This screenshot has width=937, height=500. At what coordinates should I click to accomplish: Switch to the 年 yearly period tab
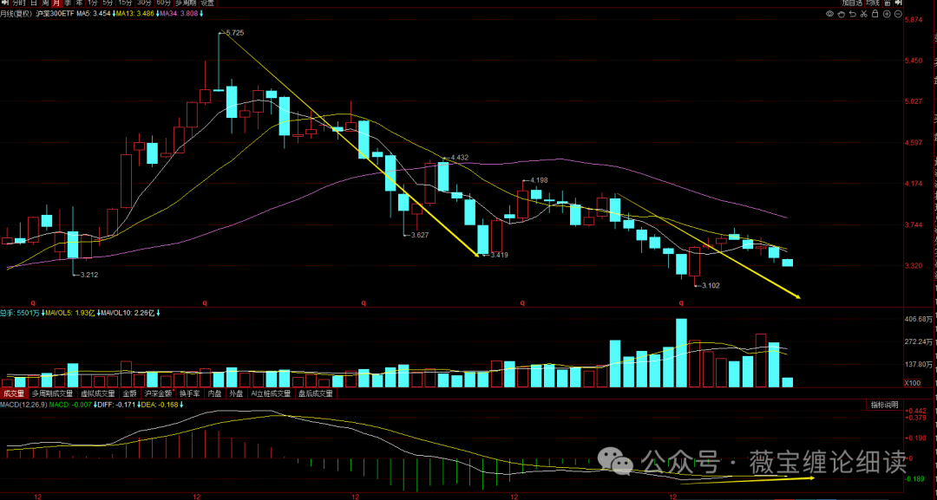coord(79,3)
